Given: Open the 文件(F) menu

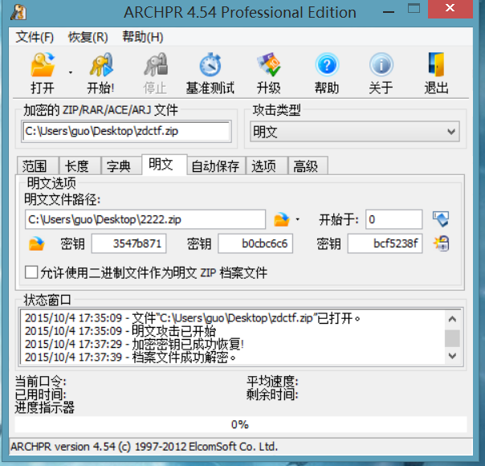Looking at the screenshot, I should pos(35,37).
